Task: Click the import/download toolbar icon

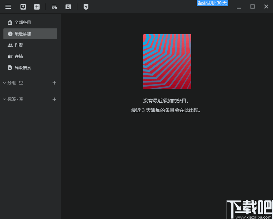Action: 23,7
